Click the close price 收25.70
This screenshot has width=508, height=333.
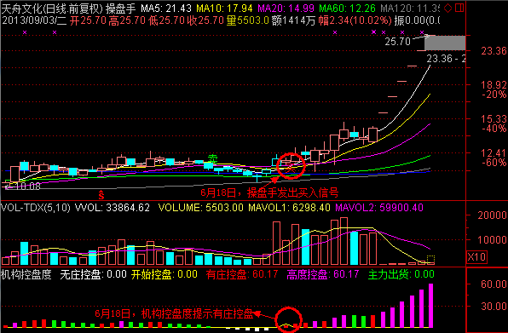205,20
